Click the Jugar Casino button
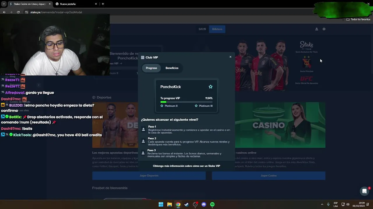This screenshot has width=373, height=209. (269, 176)
